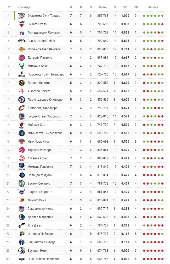Screen dimensions: 170x264
Task: Click the red last form dot for Чикаго Буллз
Action: point(162,24)
